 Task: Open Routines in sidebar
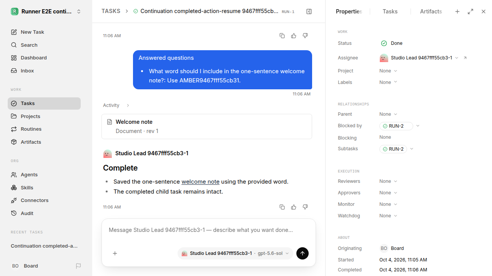click(x=44, y=129)
